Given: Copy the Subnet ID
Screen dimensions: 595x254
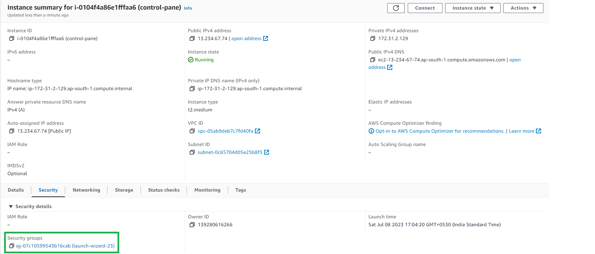Looking at the screenshot, I should tap(192, 153).
